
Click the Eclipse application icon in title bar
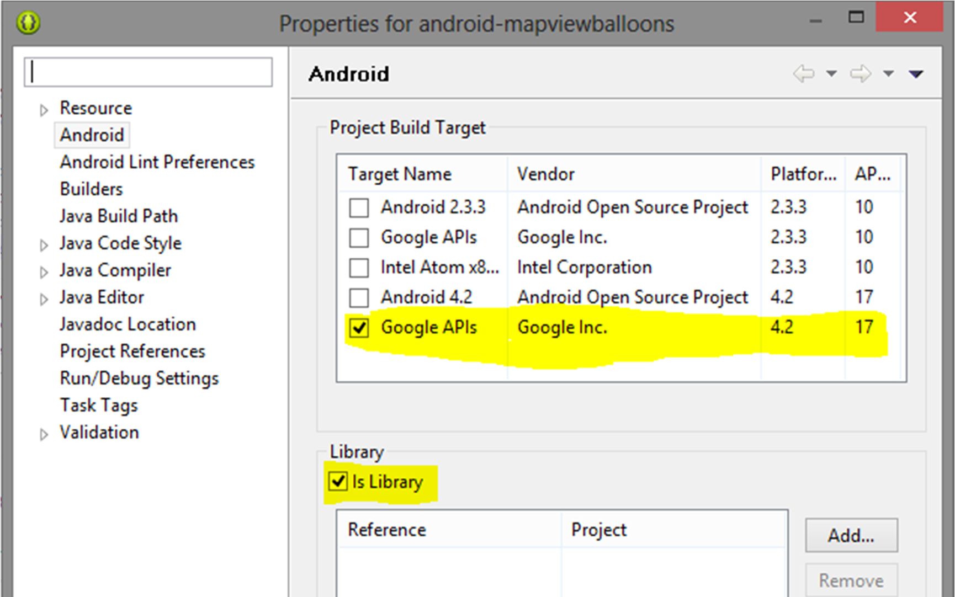pos(28,23)
